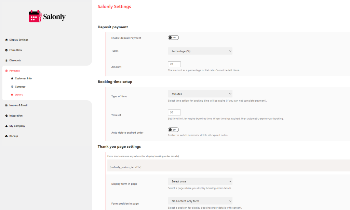Expand the Form position in page dropdown
Image resolution: width=350 pixels, height=210 pixels.
coord(200,201)
